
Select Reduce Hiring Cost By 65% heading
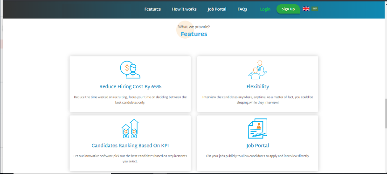pos(130,87)
